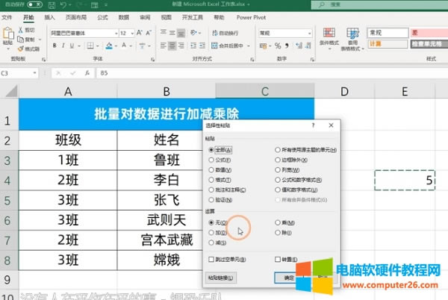Switch to the Power Pivot tab
The height and width of the screenshot is (300, 448).
click(250, 16)
